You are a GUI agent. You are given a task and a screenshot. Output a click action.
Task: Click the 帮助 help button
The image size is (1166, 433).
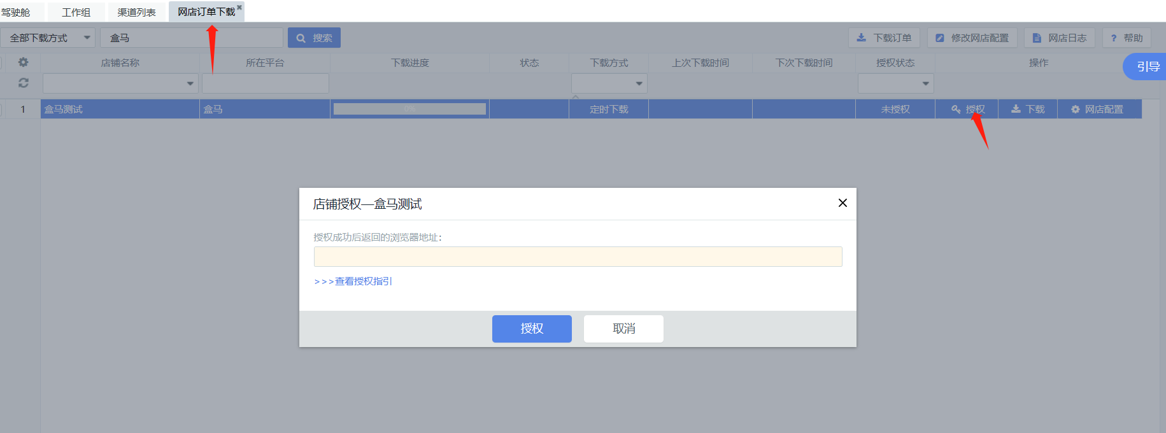1127,38
